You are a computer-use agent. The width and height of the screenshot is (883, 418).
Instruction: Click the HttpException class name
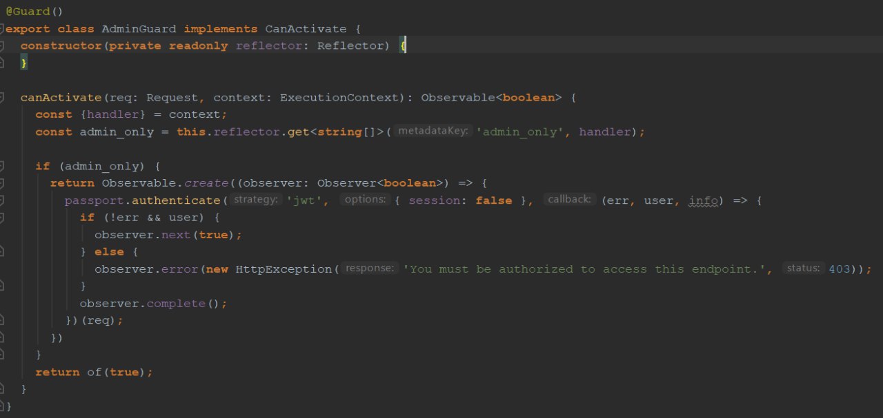tap(284, 269)
